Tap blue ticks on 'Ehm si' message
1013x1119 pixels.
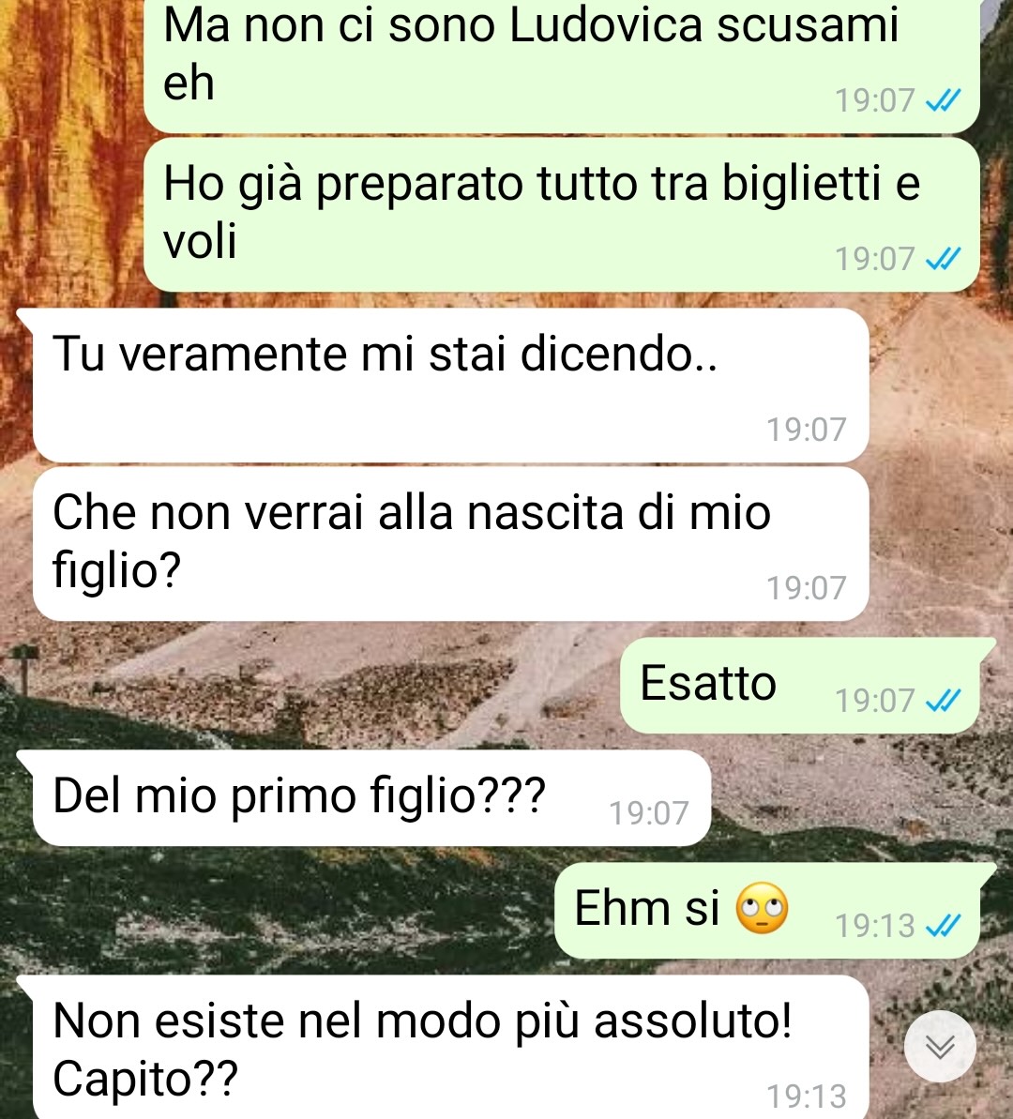[x=943, y=926]
